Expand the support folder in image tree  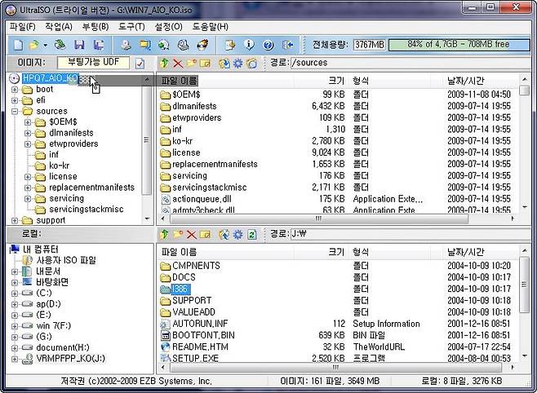pyautogui.click(x=15, y=221)
